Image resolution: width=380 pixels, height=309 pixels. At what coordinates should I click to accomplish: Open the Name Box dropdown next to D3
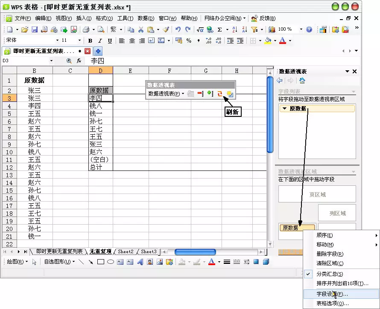click(51, 61)
